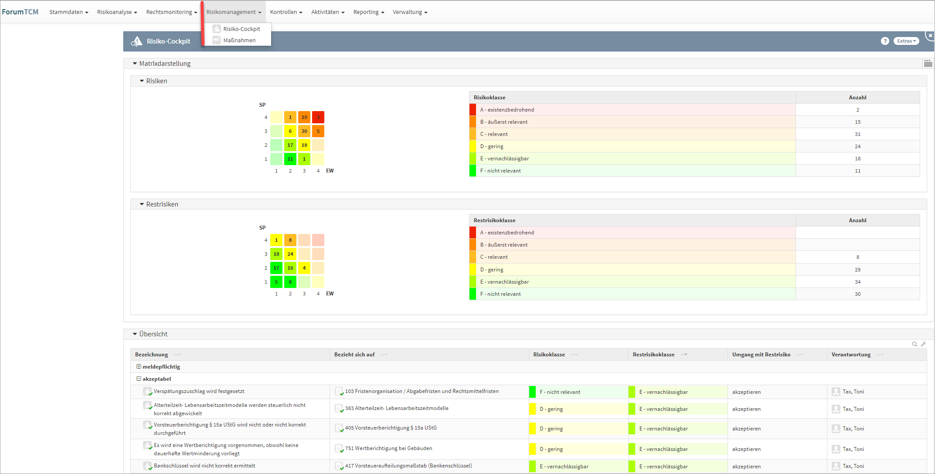Viewport: 935px width, 474px height.
Task: Click the Risiko-Cockpit warning icon in header
Action: point(136,41)
